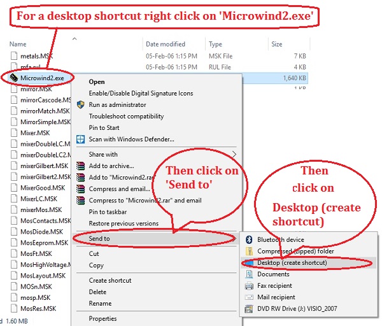The image size is (382, 326).
Task: Click the Windows Defender scan icon
Action: tap(80, 139)
